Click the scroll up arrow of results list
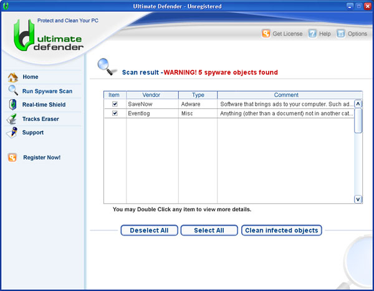Viewport: 374px width, 291px height. pos(358,104)
